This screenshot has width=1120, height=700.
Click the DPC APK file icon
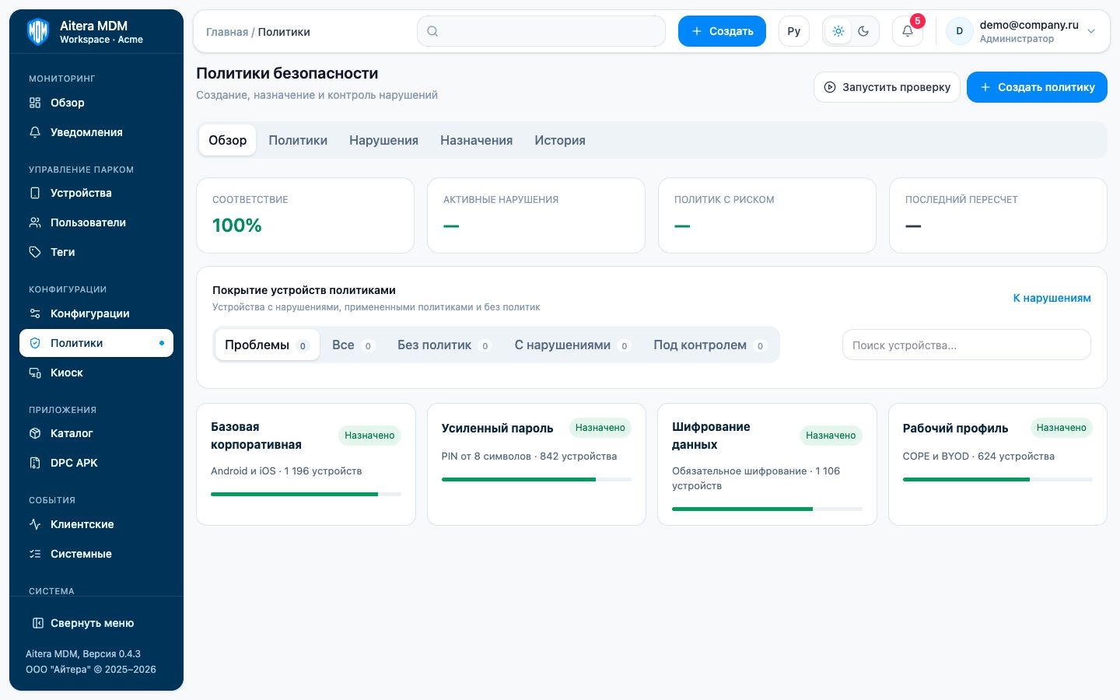point(35,463)
